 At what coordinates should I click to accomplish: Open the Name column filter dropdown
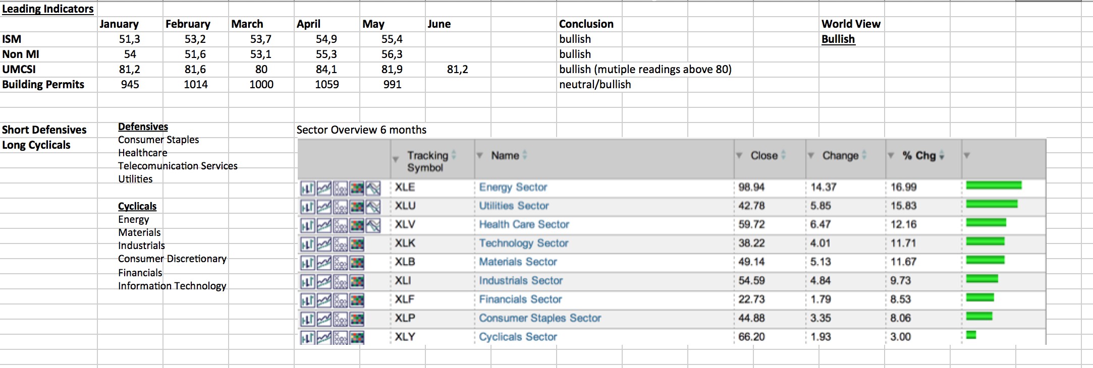click(480, 155)
